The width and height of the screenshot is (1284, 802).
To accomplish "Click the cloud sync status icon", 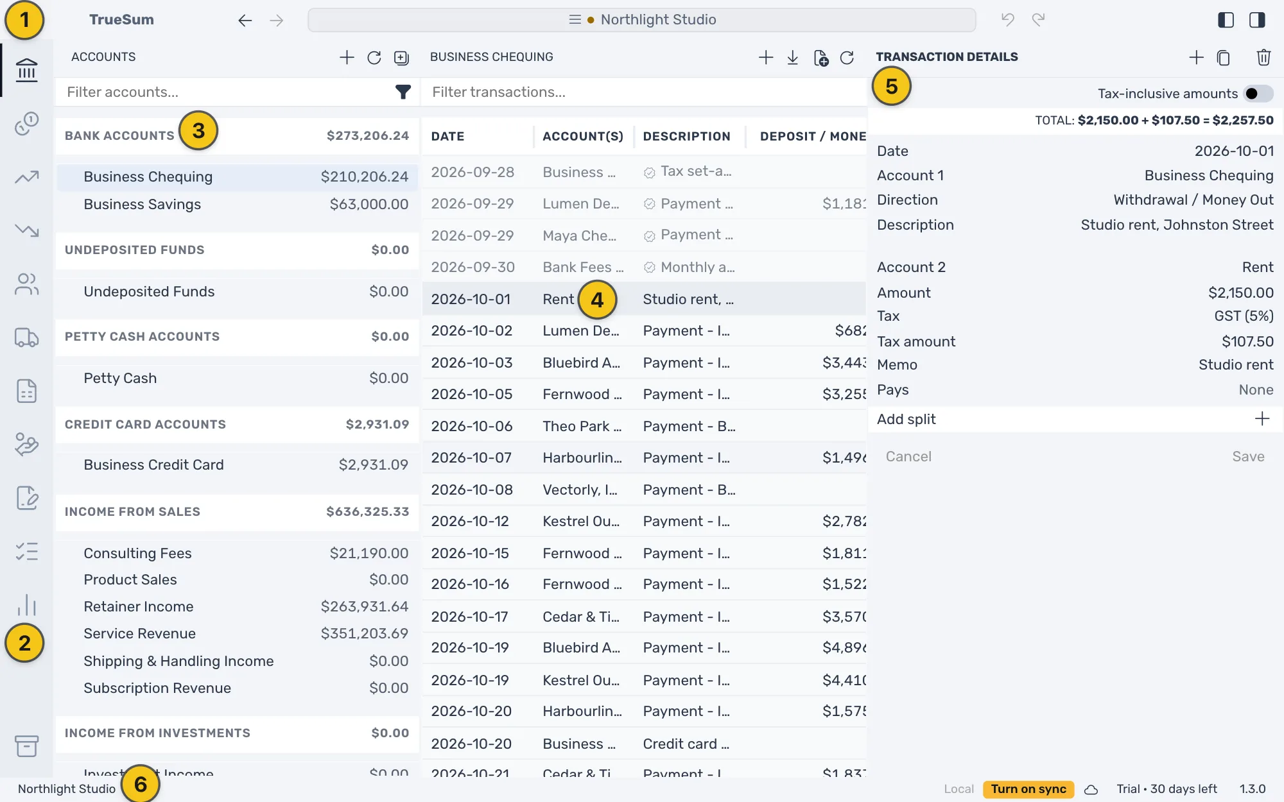I will click(x=1091, y=789).
